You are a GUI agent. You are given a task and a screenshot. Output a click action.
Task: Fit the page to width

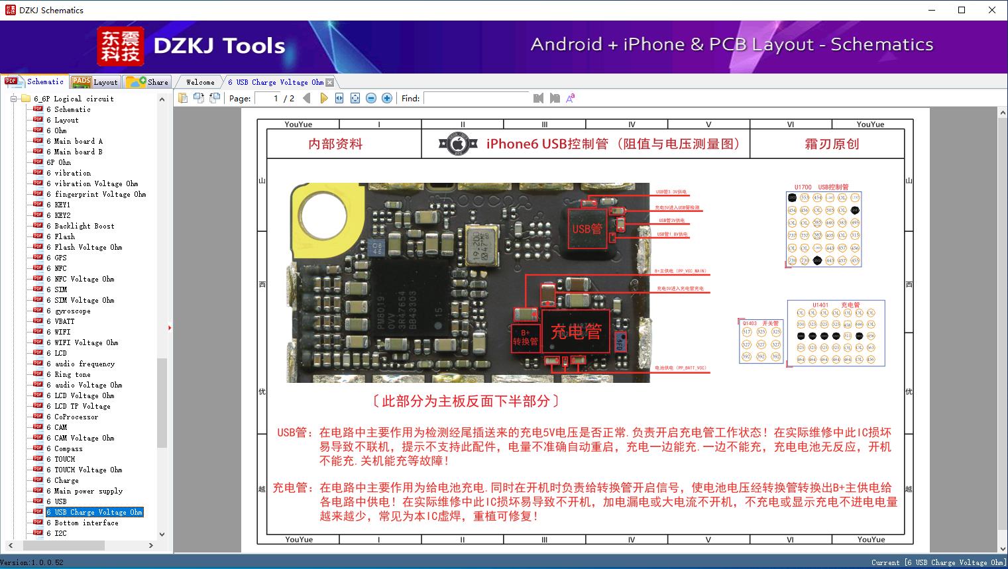click(339, 98)
